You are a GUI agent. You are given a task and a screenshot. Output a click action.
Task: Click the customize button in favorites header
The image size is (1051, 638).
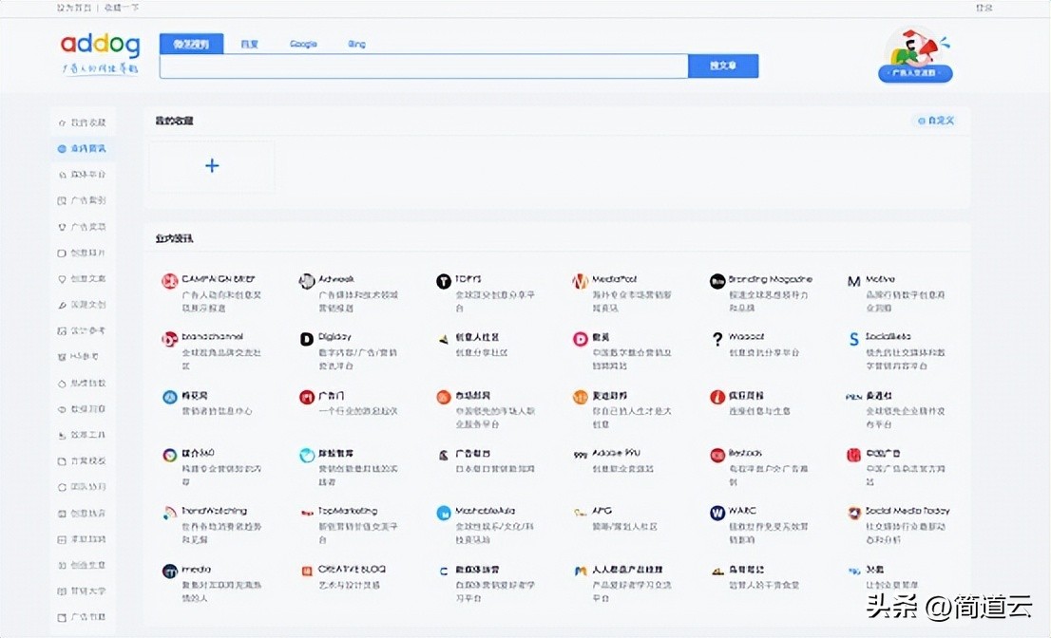tap(935, 121)
